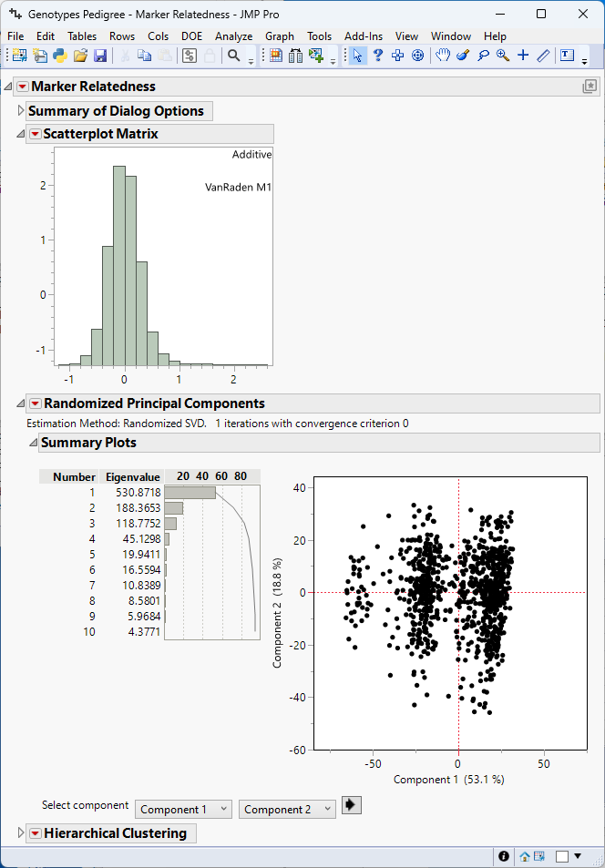Select the Lasso tool
This screenshot has height=868, width=605.
point(483,56)
